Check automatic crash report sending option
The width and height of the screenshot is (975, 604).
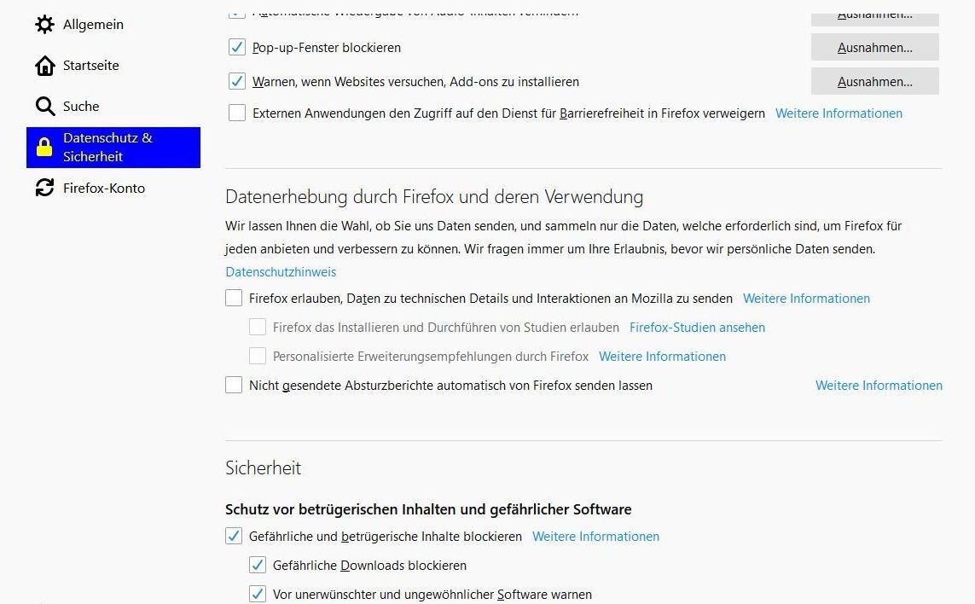tap(234, 386)
